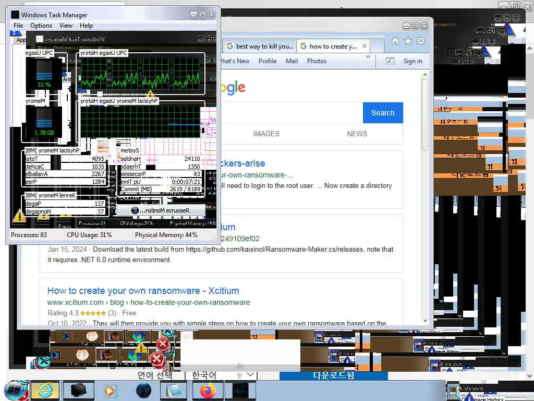Switch to the 'best way to kill you...' tab
Screen dimensions: 534x401
(x=260, y=46)
